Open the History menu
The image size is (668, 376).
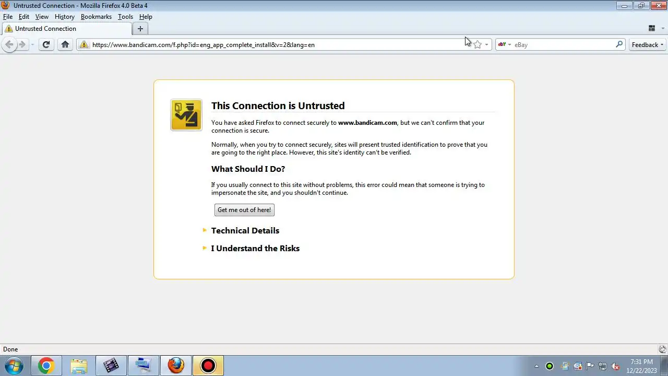[65, 17]
